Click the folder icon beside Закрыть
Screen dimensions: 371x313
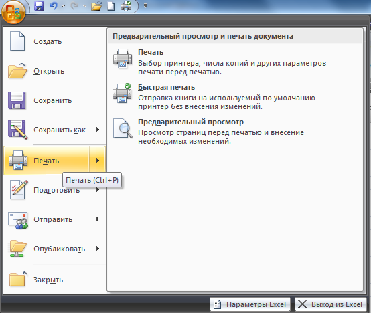(18, 279)
